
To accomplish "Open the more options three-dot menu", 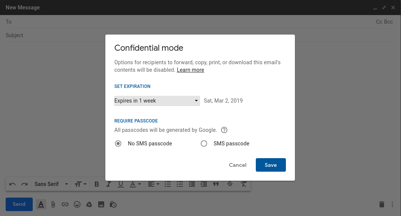I will click(392, 204).
